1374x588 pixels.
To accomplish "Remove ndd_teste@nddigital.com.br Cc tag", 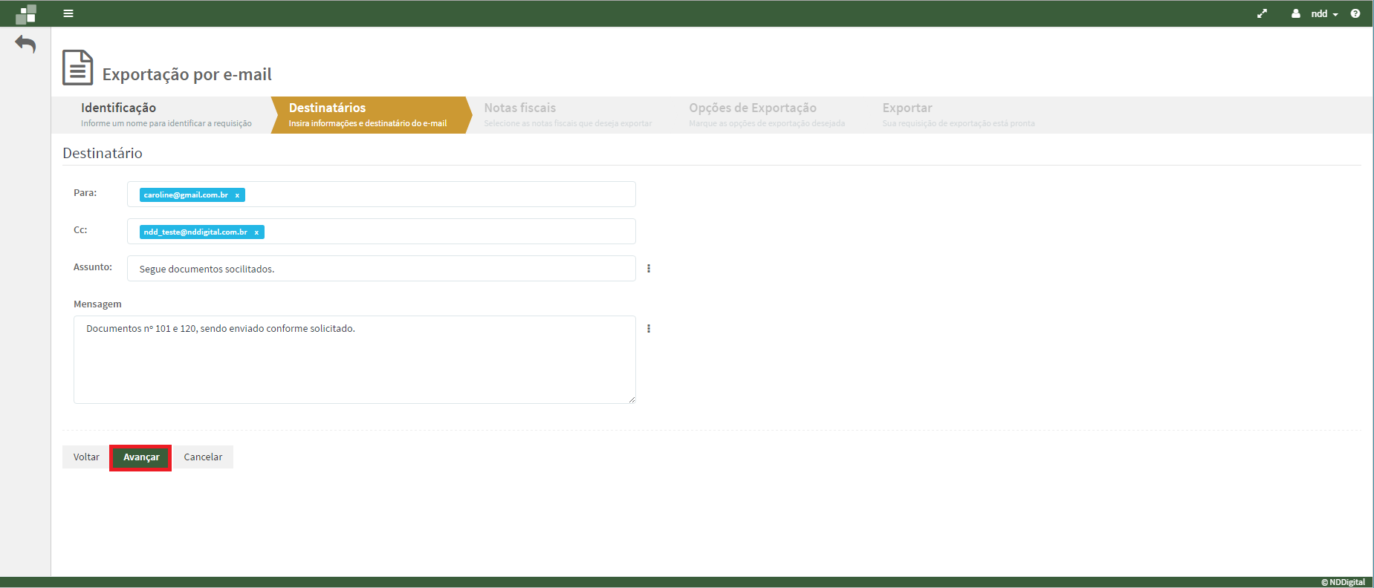I will coord(256,232).
